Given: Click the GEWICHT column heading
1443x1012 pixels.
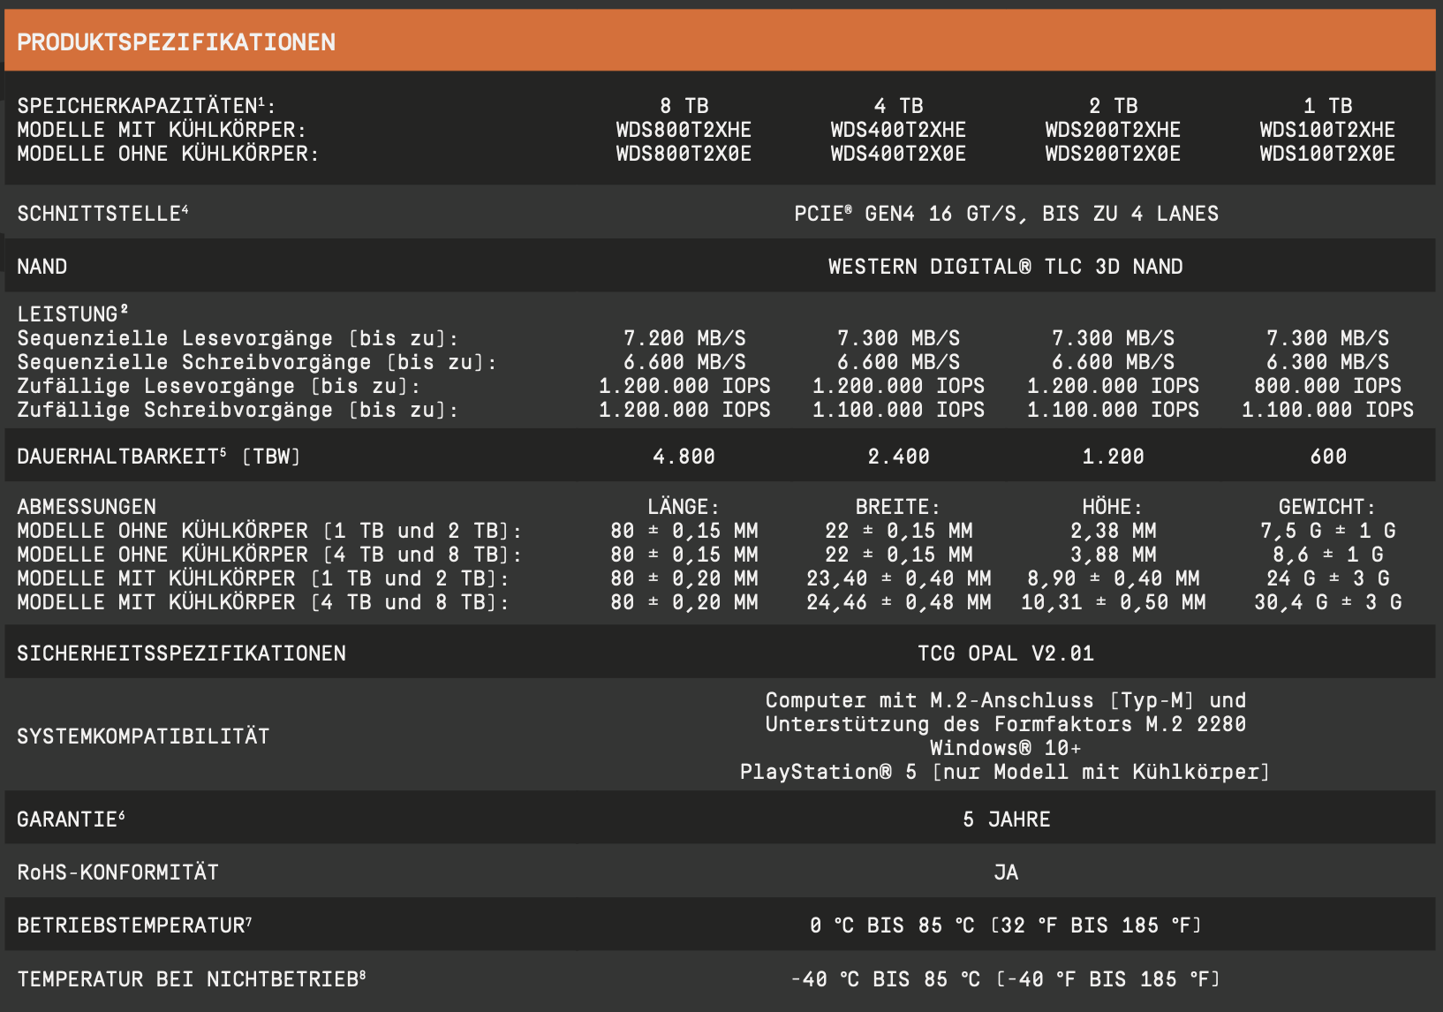Looking at the screenshot, I should (1326, 507).
